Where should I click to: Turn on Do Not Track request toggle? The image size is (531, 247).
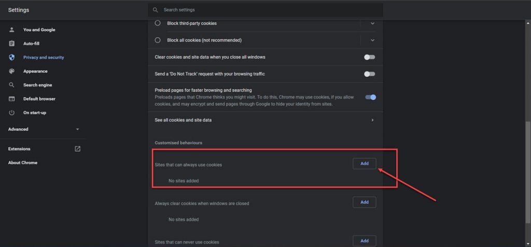[369, 74]
